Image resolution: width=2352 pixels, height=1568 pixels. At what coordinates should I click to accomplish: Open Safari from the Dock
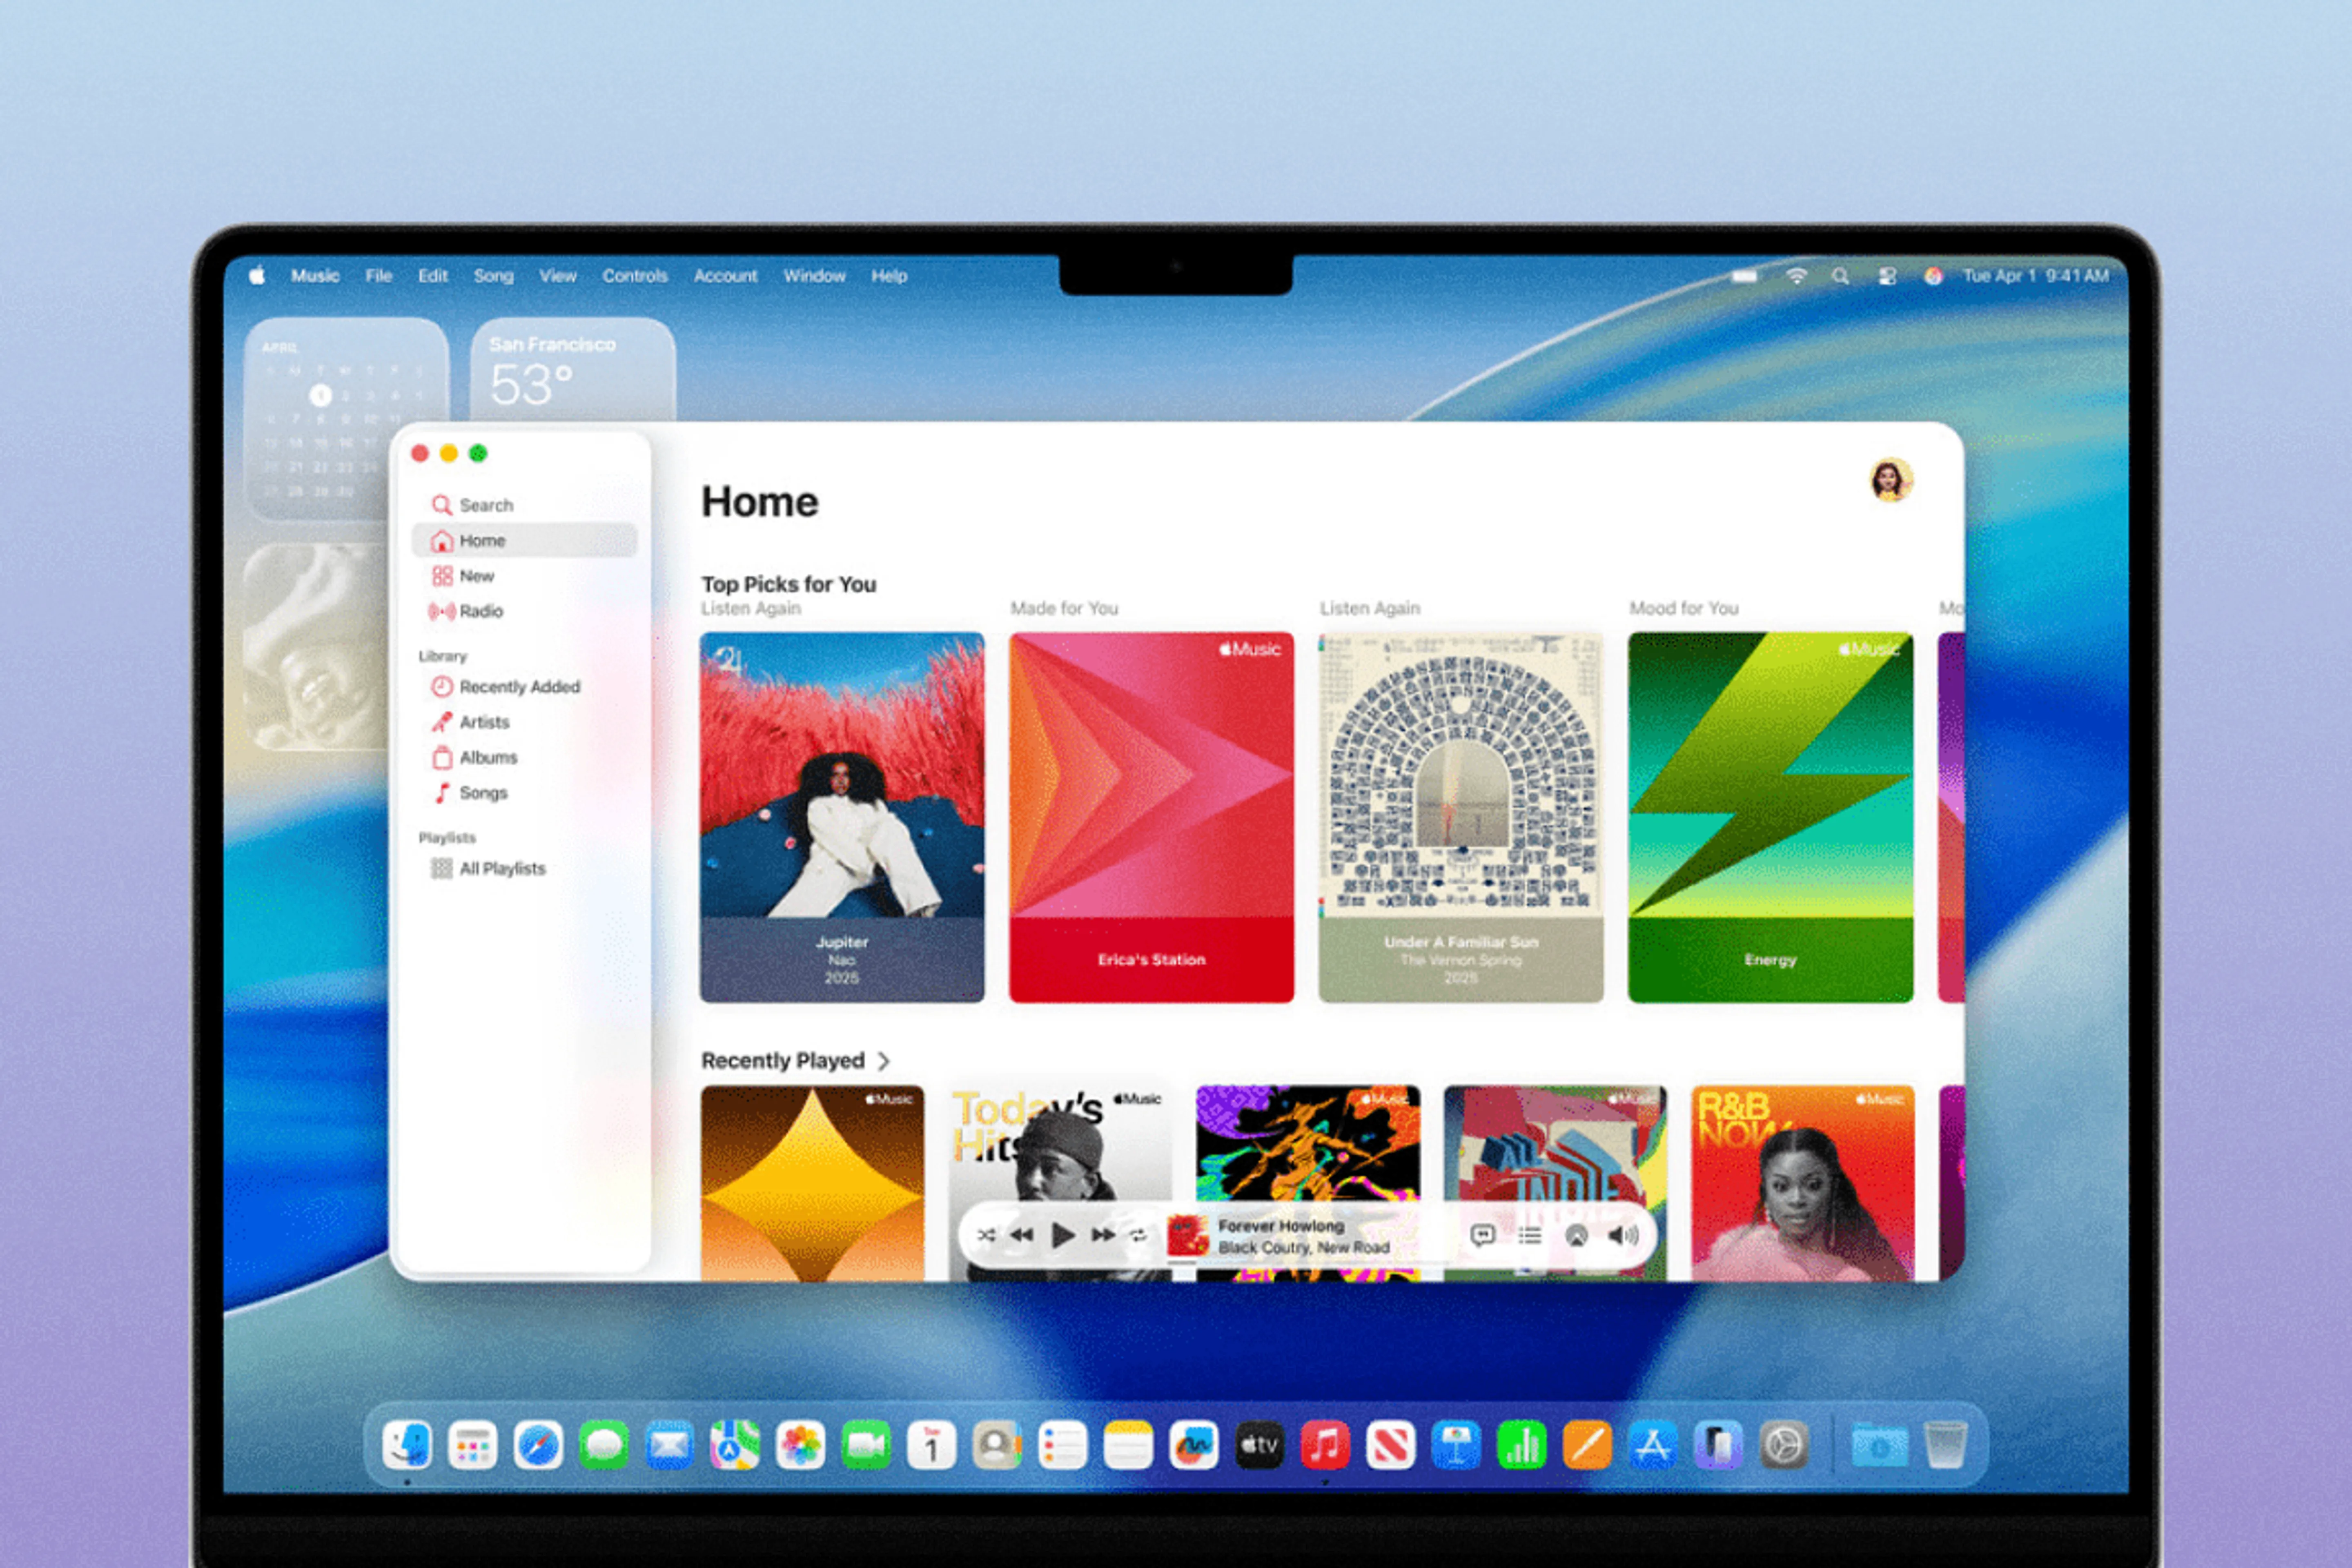538,1445
